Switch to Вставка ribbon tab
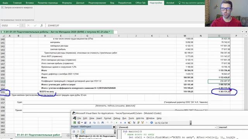Screen dimensions: 248x139 coord(29,3)
